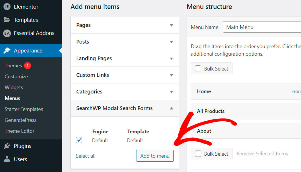Expand the Landing Pages panel arrow
The height and width of the screenshot is (172, 301).
coord(171,58)
